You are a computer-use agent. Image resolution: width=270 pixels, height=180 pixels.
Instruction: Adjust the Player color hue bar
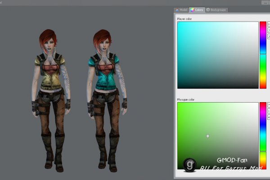(263, 55)
